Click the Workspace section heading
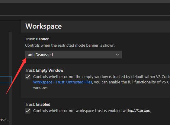This screenshot has width=170, height=125. (x=43, y=26)
